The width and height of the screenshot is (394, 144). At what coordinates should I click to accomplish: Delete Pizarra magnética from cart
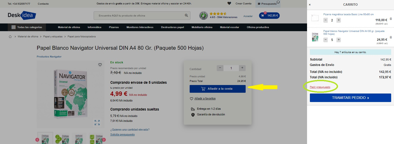[x=391, y=19]
